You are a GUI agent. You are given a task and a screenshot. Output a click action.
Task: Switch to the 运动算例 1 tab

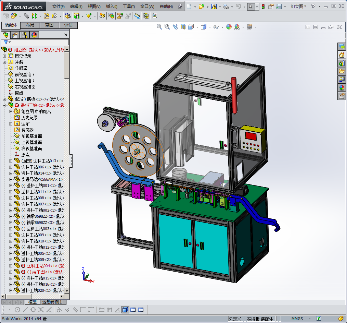[x=53, y=302]
